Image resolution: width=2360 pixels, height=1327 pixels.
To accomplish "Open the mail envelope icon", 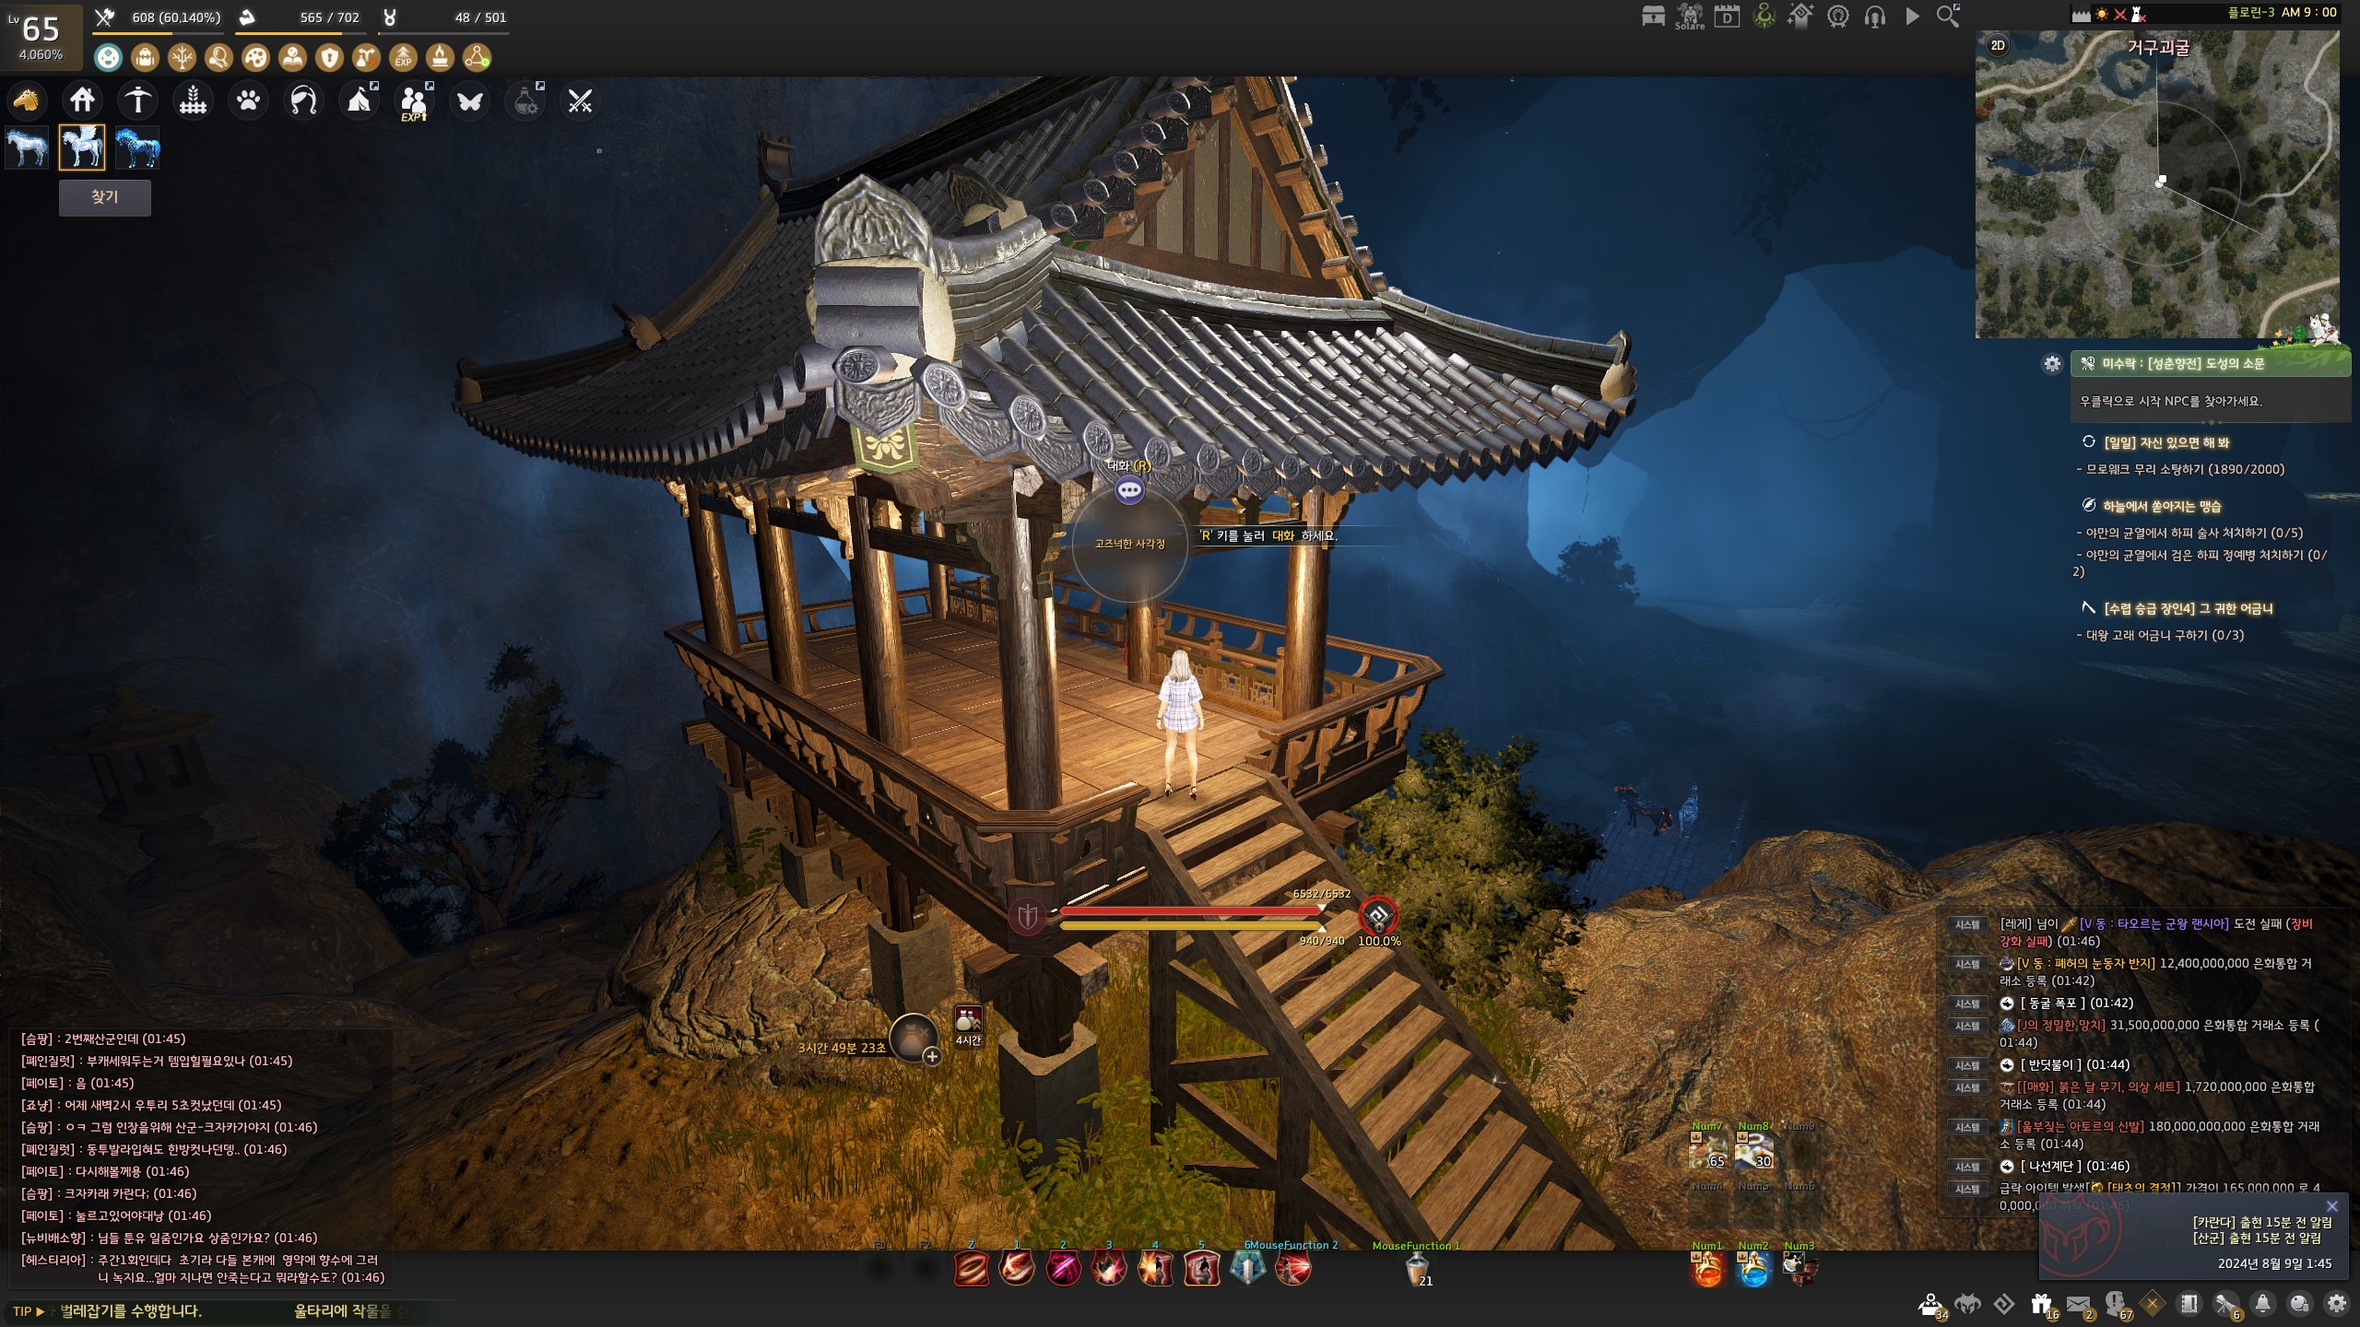I will coord(2077,1304).
